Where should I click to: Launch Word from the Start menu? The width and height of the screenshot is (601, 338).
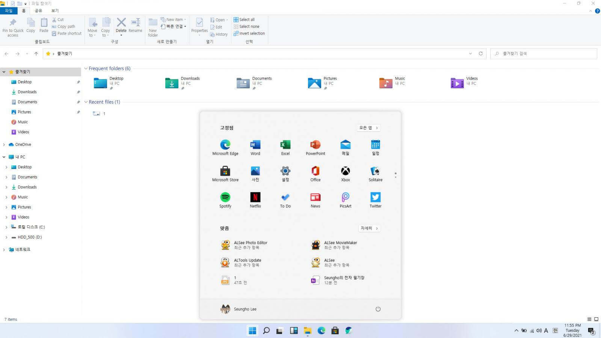255,148
